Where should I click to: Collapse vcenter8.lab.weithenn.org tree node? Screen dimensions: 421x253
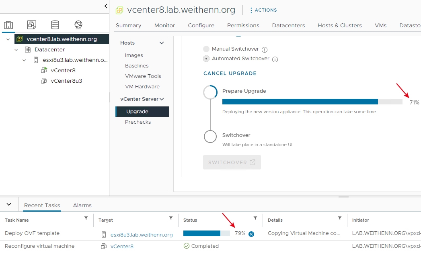pyautogui.click(x=8, y=39)
